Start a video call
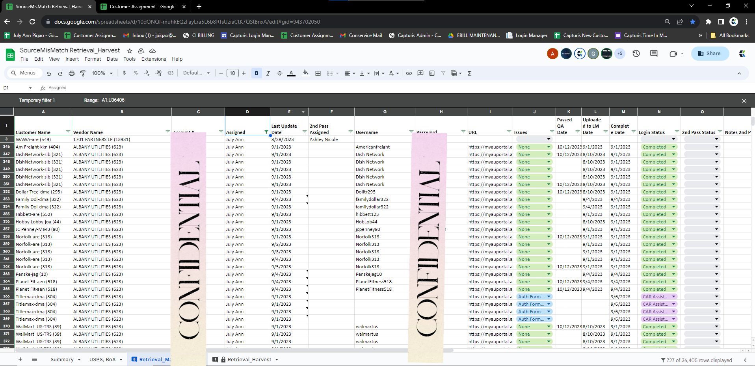The height and width of the screenshot is (366, 755). click(673, 54)
